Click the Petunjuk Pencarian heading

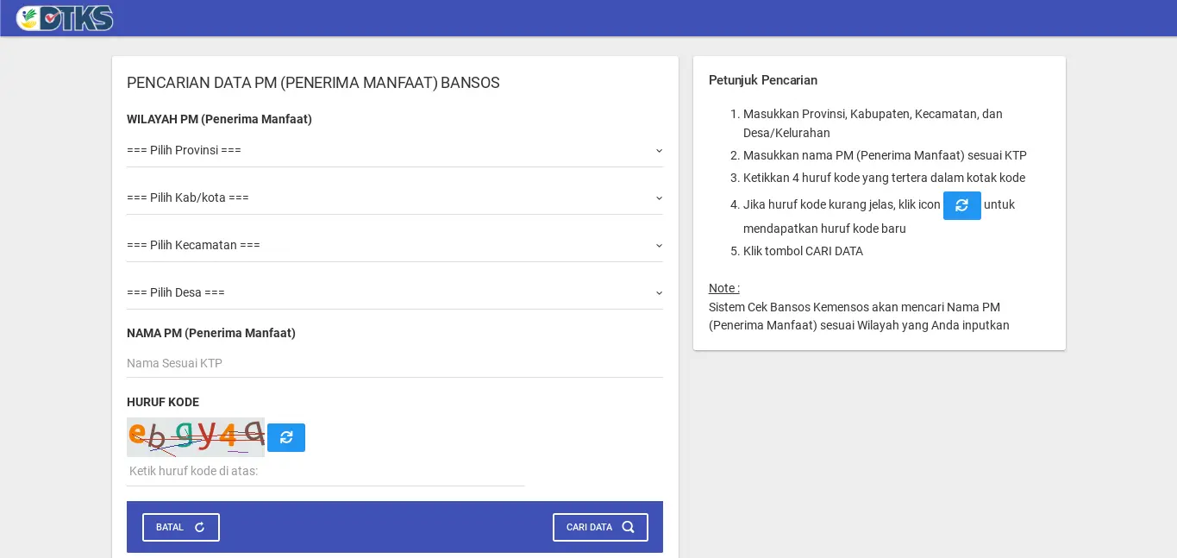tap(762, 80)
